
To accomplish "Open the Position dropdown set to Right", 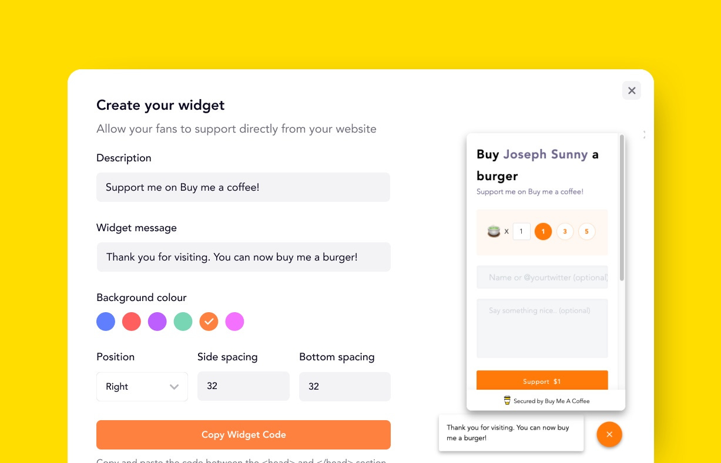I will coord(142,387).
